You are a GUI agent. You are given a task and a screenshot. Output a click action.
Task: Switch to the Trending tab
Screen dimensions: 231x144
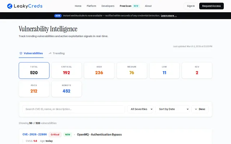coord(57,53)
